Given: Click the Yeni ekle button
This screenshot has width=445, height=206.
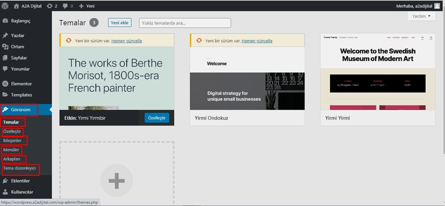Looking at the screenshot, I should click(x=120, y=23).
